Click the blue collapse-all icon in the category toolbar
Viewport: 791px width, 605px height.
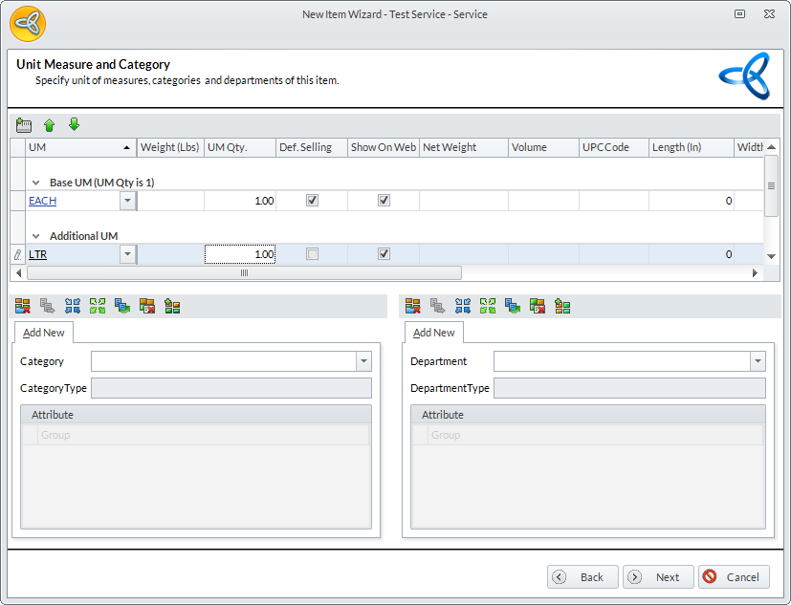(x=73, y=306)
